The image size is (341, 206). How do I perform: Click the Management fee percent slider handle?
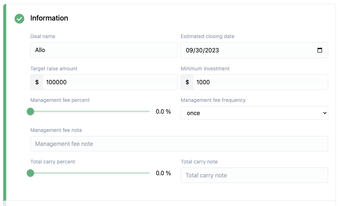click(30, 111)
